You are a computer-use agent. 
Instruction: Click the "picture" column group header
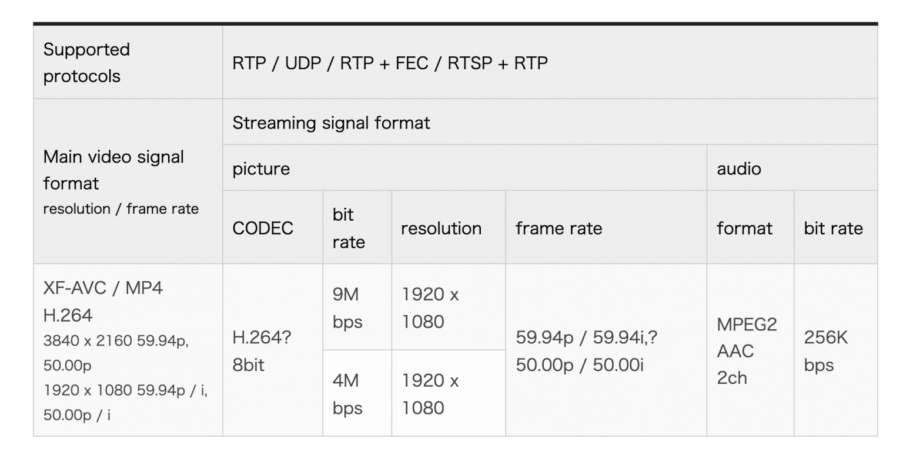(261, 168)
